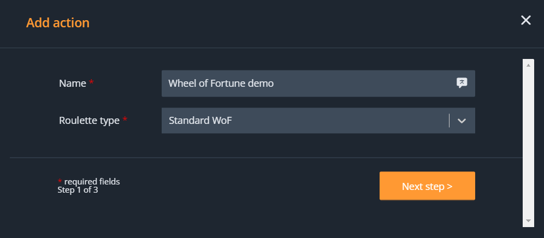Open the Roulette type dropdown

[x=318, y=121]
